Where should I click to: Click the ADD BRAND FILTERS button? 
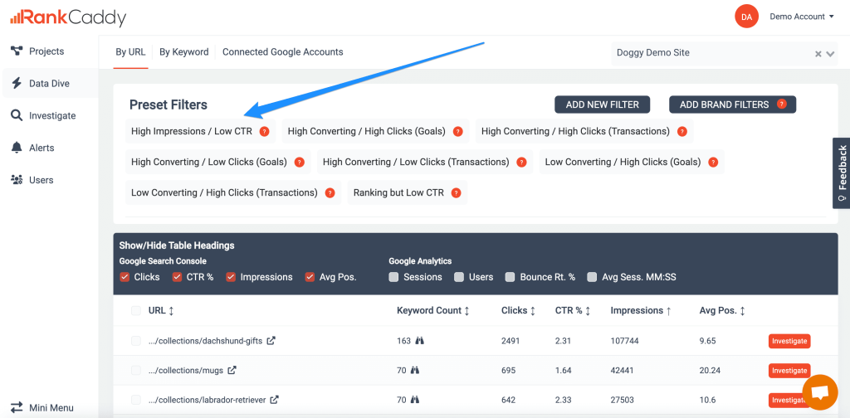point(732,104)
